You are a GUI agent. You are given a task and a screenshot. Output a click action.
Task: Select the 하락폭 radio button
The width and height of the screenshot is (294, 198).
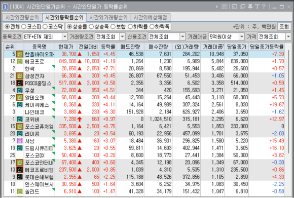(x=152, y=27)
